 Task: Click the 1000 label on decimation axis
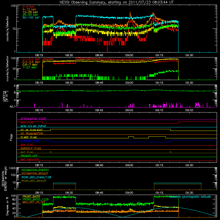(12, 168)
